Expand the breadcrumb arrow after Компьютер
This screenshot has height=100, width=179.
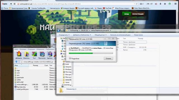tap(79, 30)
